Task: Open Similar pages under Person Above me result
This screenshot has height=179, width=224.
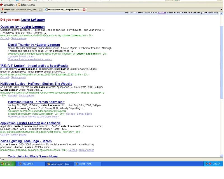Action: coord(84,114)
